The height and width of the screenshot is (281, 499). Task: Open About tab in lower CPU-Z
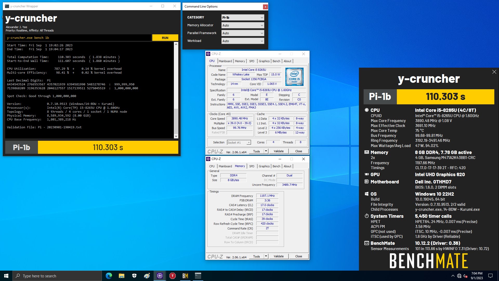click(x=287, y=166)
